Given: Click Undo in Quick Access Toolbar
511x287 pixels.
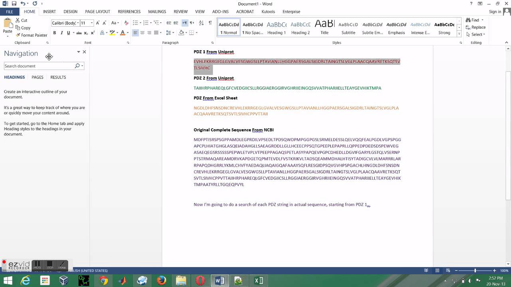Looking at the screenshot, I should point(23,4).
